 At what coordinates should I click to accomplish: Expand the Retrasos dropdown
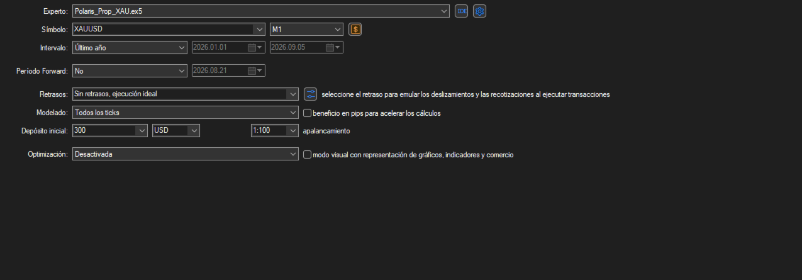(x=292, y=94)
